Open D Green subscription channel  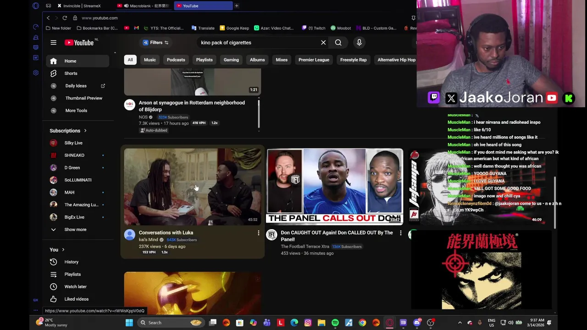[78, 168]
